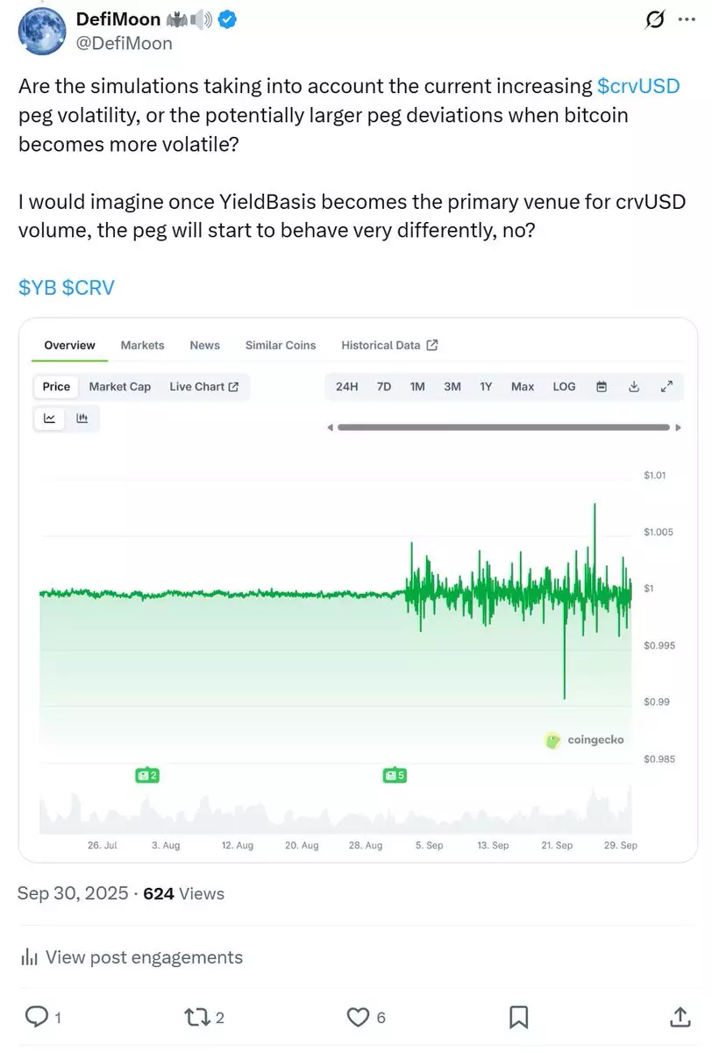Open the three-dot more options menu
The height and width of the screenshot is (1053, 712).
(686, 19)
